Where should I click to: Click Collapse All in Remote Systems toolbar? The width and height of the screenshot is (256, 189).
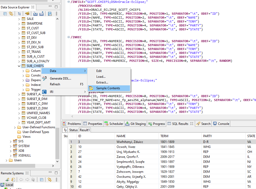[x=41, y=180]
